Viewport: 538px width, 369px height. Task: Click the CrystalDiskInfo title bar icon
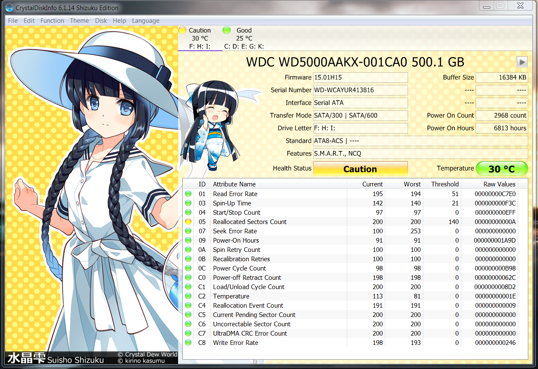8,8
